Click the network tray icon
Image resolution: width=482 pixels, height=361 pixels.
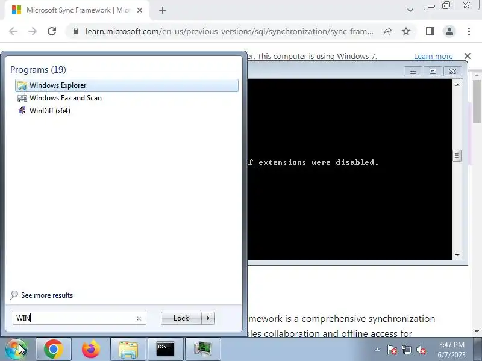pyautogui.click(x=406, y=350)
